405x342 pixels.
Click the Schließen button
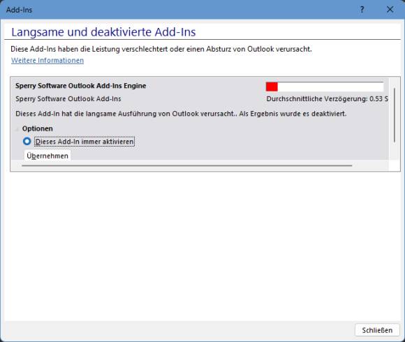(x=377, y=330)
